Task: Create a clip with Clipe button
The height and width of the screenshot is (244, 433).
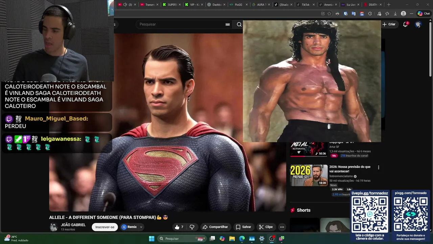Action: click(x=266, y=227)
